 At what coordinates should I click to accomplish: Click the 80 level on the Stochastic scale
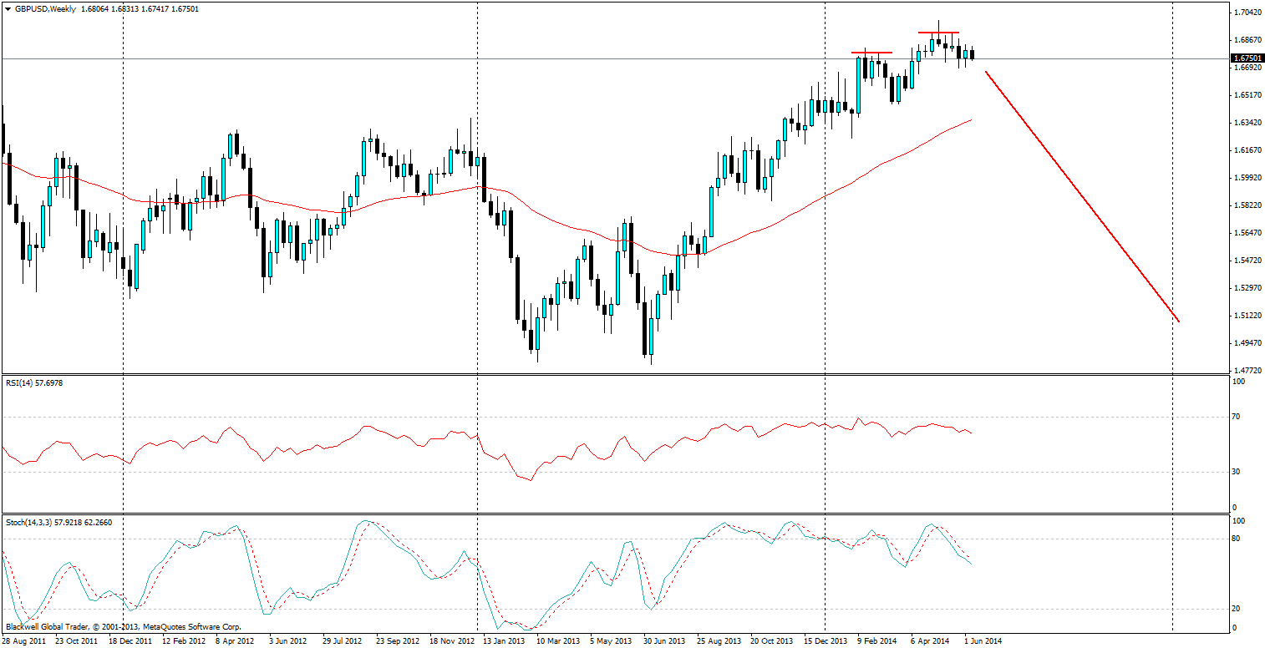click(x=1237, y=539)
